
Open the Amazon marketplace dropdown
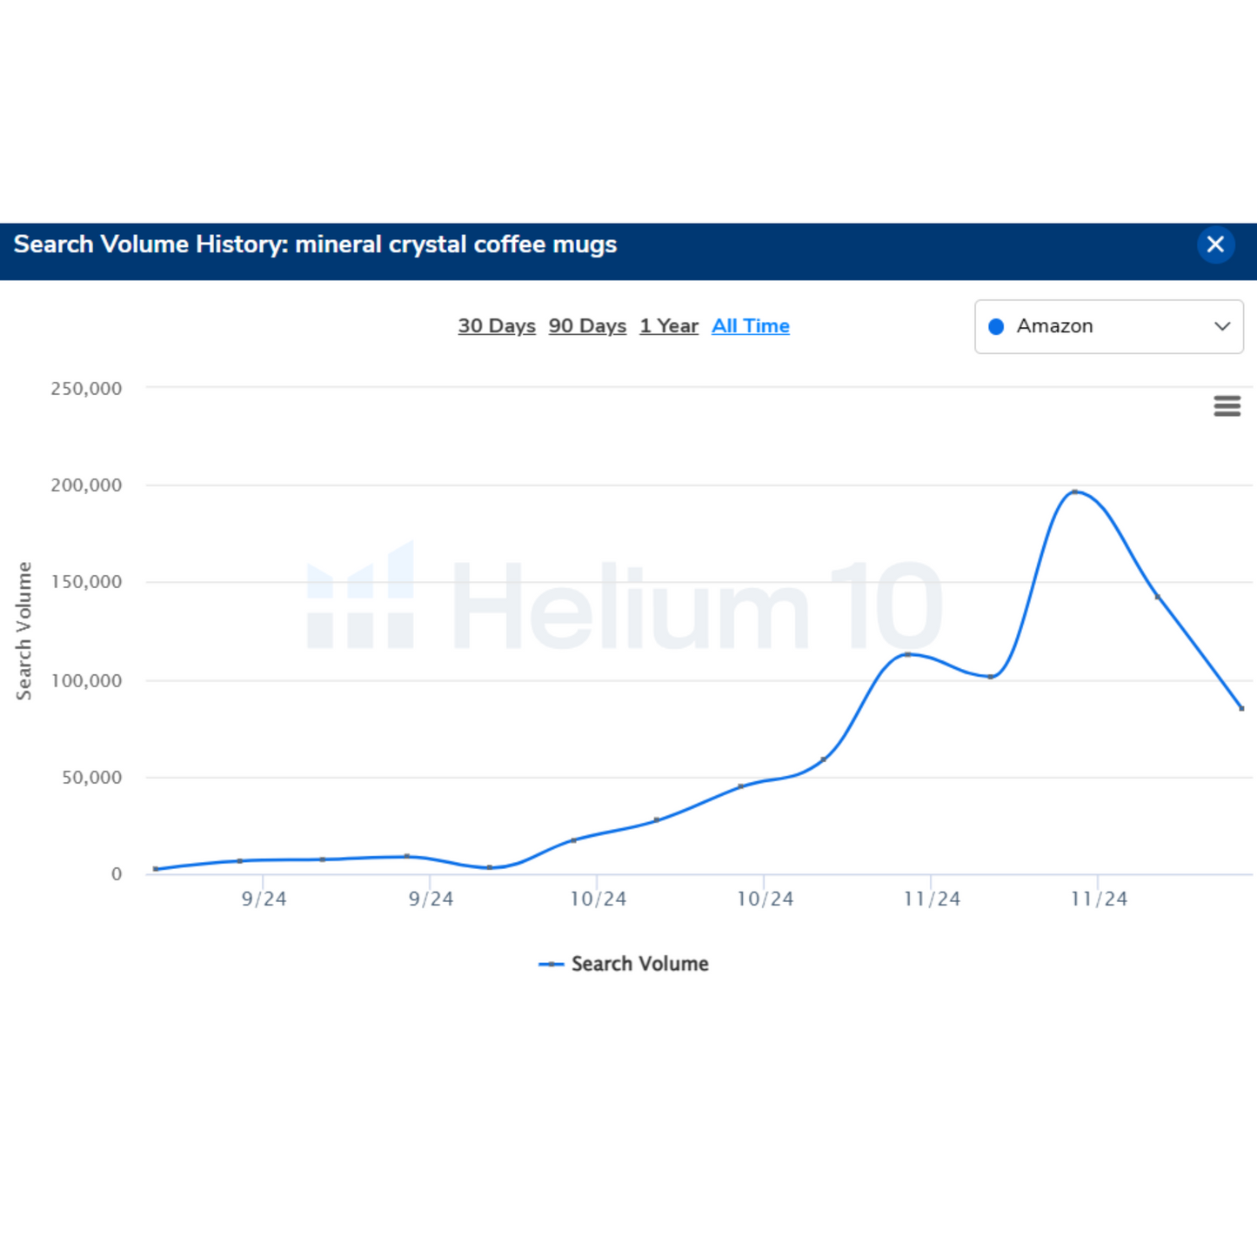(x=1109, y=327)
